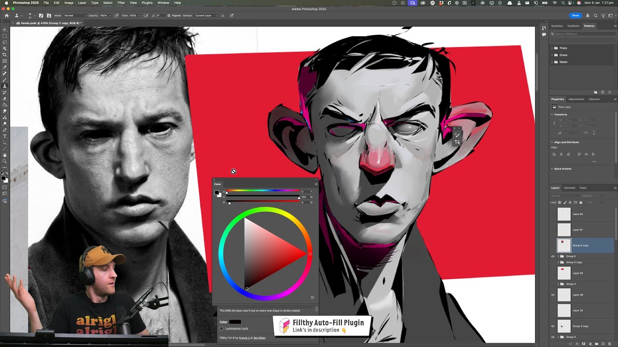Expand Group 4 copy in Layers
Image resolution: width=618 pixels, height=347 pixels.
558,262
